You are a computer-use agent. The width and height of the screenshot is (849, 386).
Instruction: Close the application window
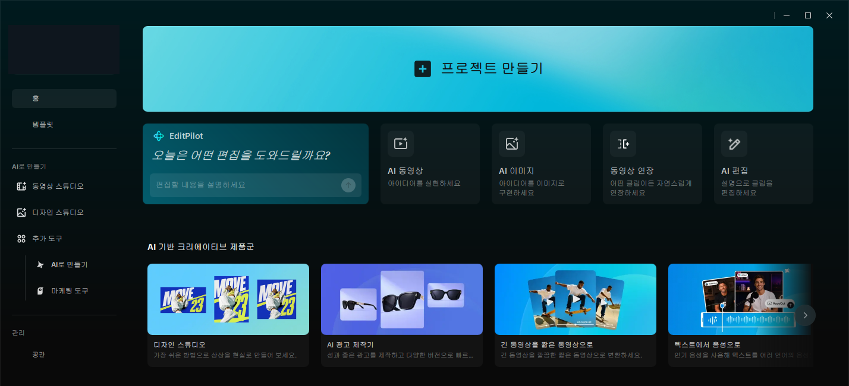[x=829, y=15]
